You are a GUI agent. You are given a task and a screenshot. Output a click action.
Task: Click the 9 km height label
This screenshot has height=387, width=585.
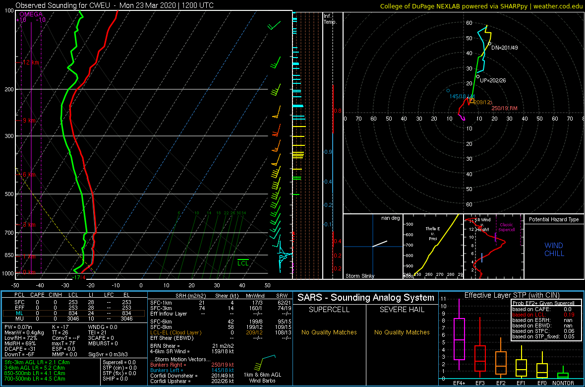coord(29,121)
